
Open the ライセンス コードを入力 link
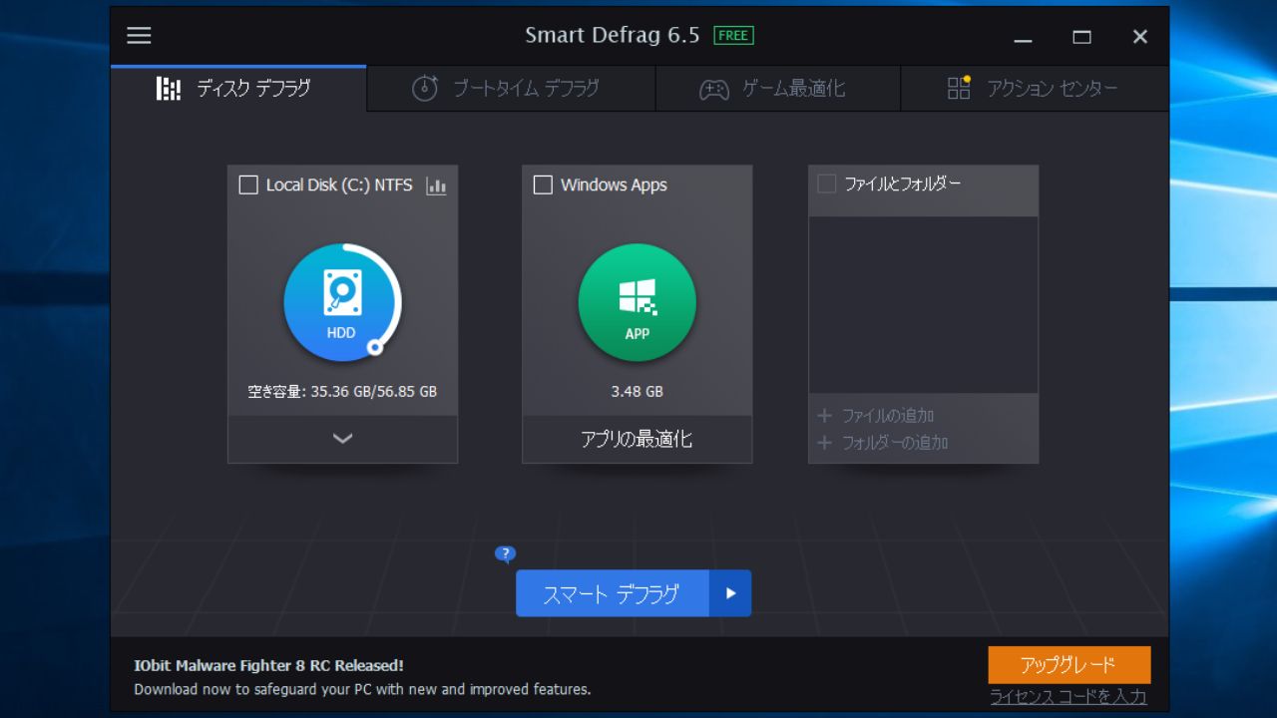coord(1068,697)
